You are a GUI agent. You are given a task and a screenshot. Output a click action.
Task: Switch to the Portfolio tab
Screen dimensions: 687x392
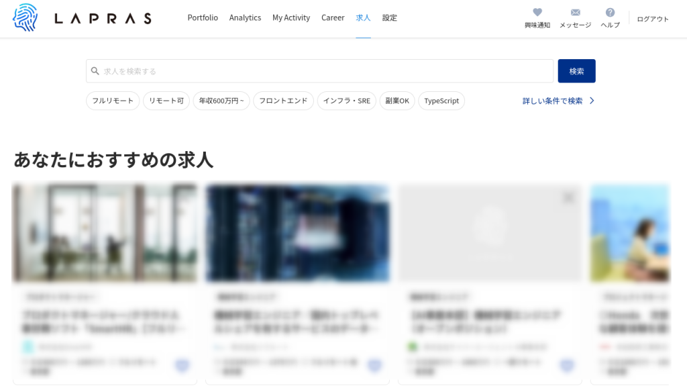click(x=203, y=18)
